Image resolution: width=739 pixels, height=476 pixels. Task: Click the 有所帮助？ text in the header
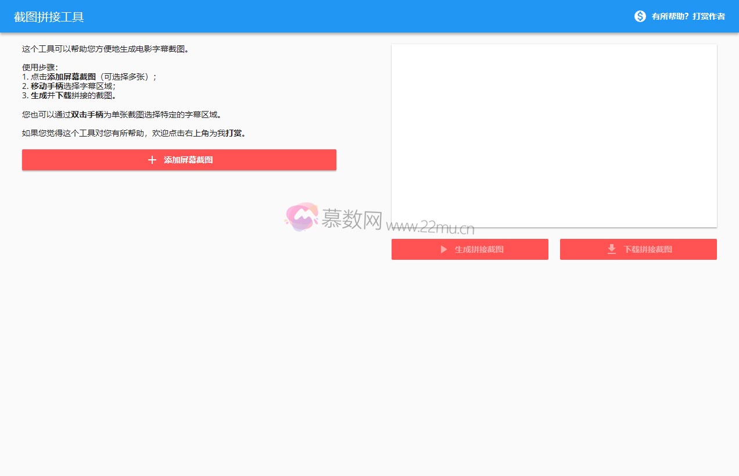(x=669, y=16)
